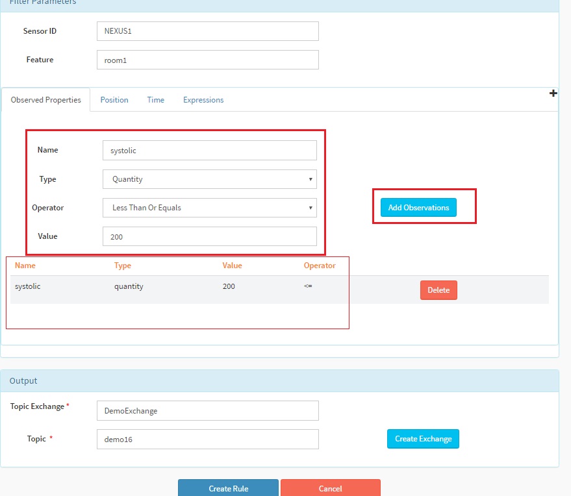
Task: Click the Topic Exchange label
Action: click(x=37, y=406)
